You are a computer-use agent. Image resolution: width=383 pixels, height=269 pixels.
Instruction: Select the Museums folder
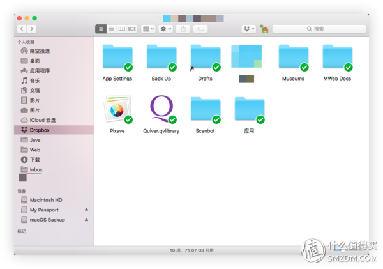click(294, 57)
